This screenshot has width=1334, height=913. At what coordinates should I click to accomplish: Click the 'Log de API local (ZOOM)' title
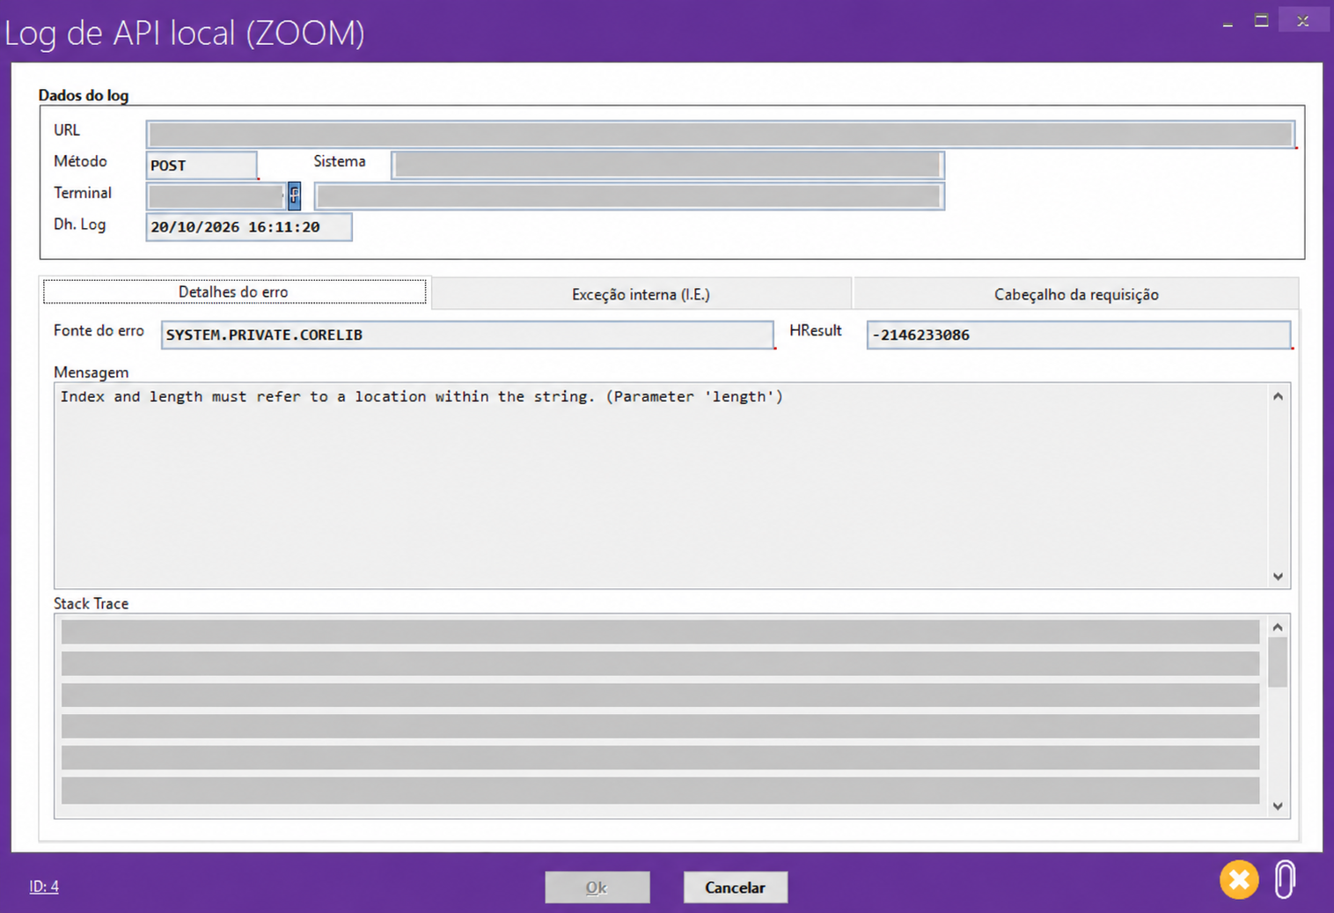click(185, 33)
